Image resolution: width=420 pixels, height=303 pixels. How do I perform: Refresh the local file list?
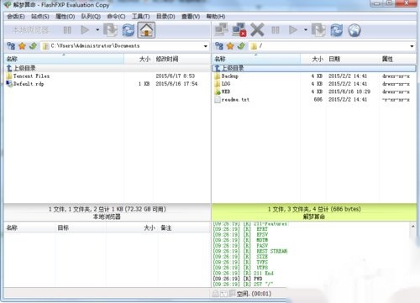129,30
